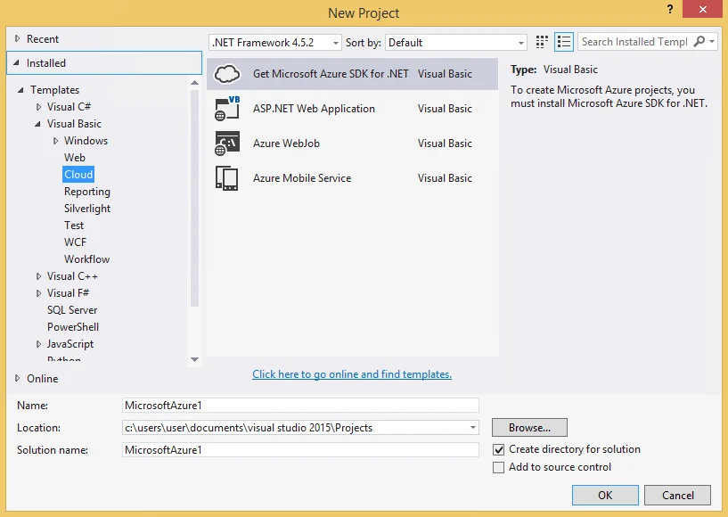Expand the JavaScript node
The height and width of the screenshot is (517, 728).
click(38, 344)
